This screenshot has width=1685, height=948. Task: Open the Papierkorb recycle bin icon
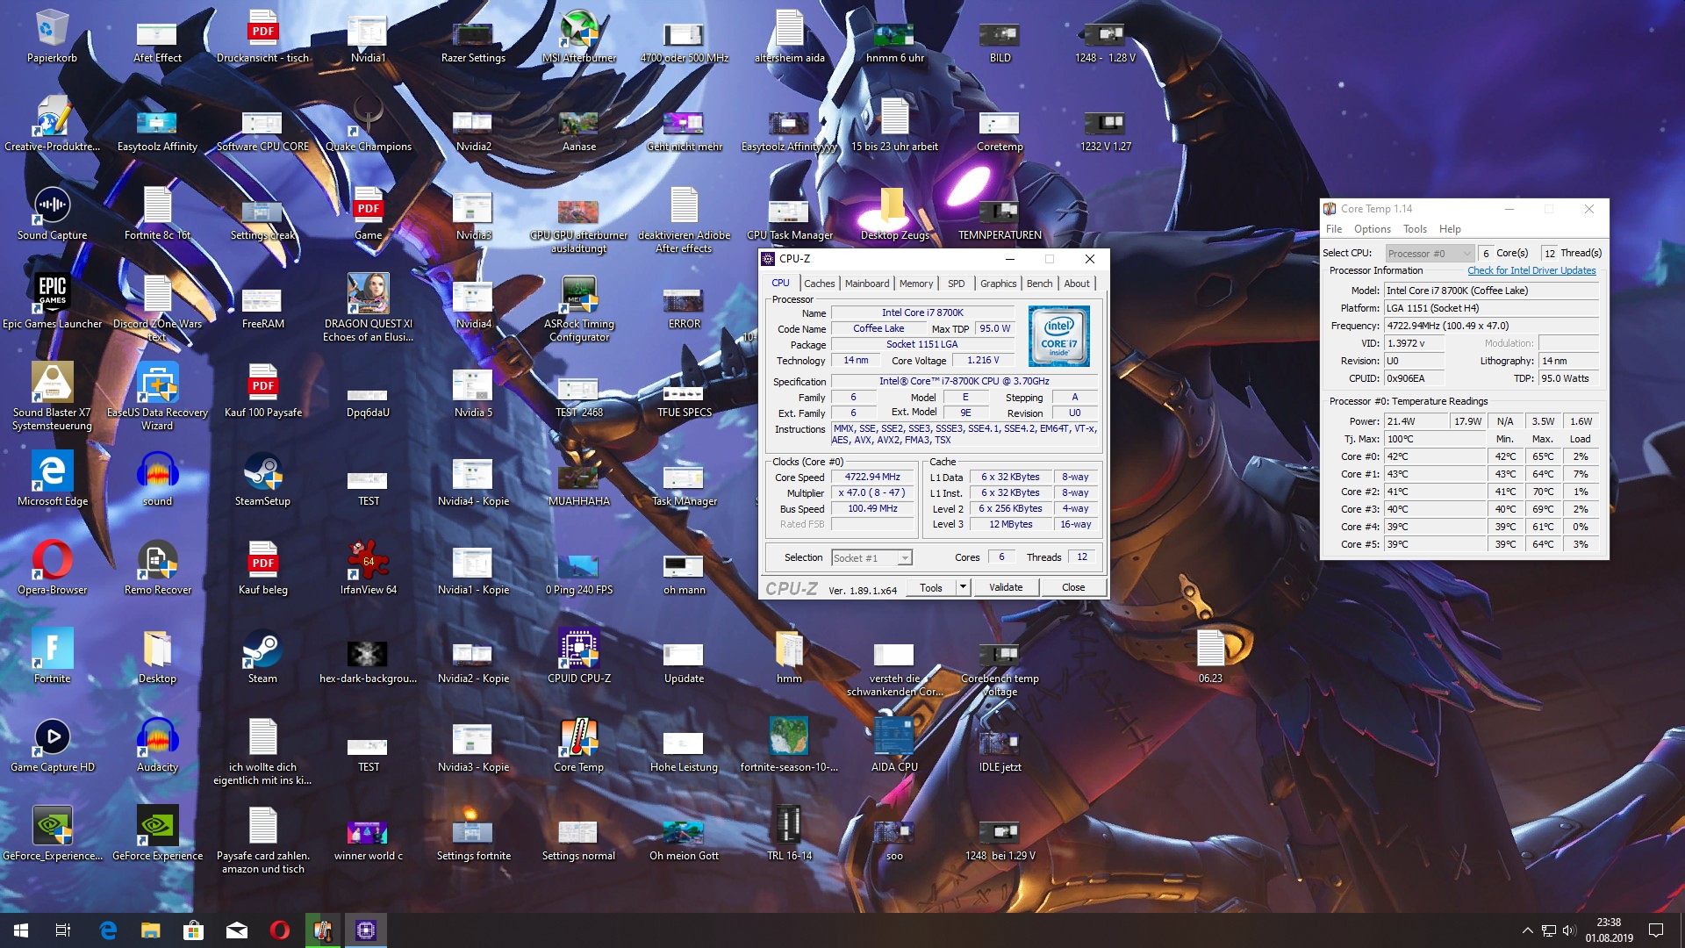52,37
